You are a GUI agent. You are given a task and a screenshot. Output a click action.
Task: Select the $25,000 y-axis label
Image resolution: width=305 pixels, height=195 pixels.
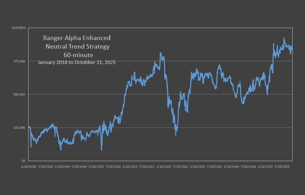19,128
